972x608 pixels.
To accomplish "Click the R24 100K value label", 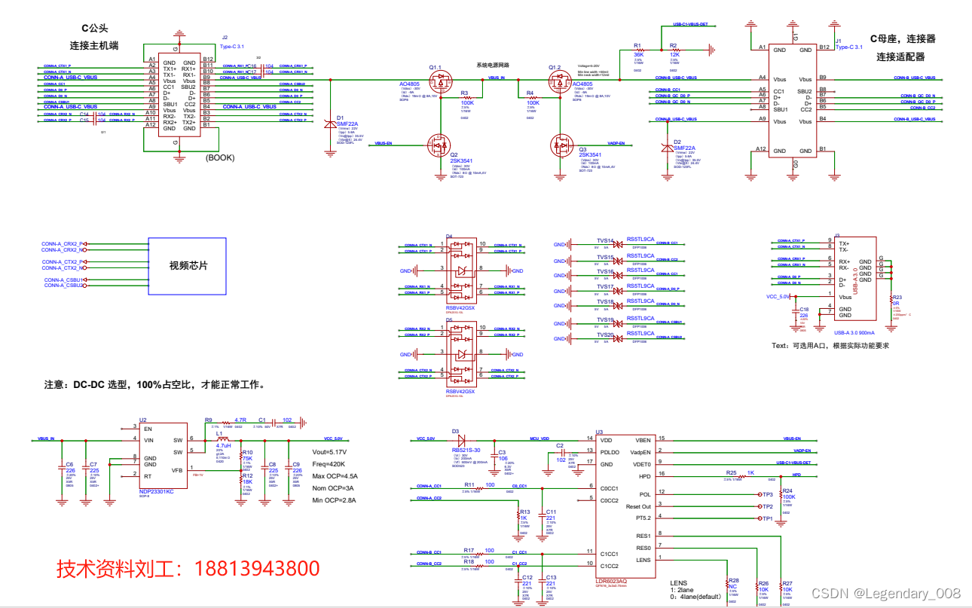I will pyautogui.click(x=789, y=496).
